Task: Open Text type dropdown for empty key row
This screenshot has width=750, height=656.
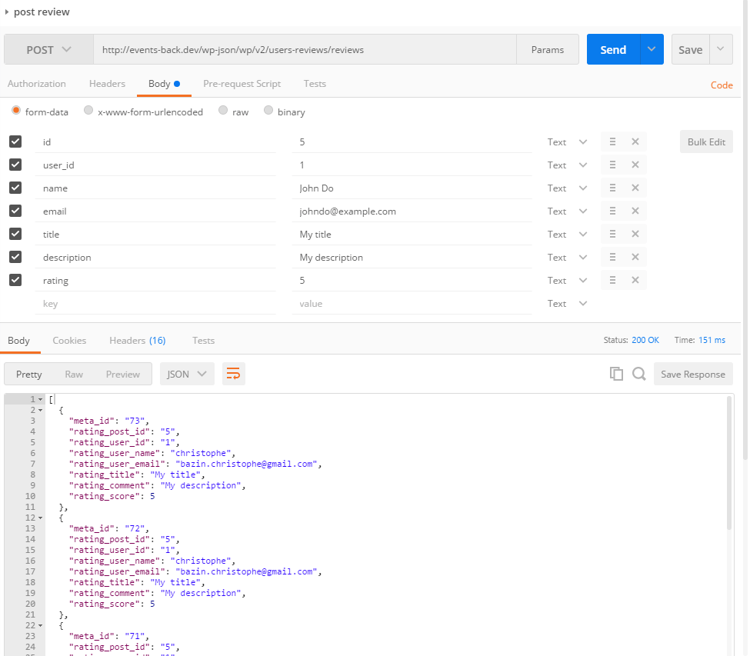Action: (x=567, y=304)
